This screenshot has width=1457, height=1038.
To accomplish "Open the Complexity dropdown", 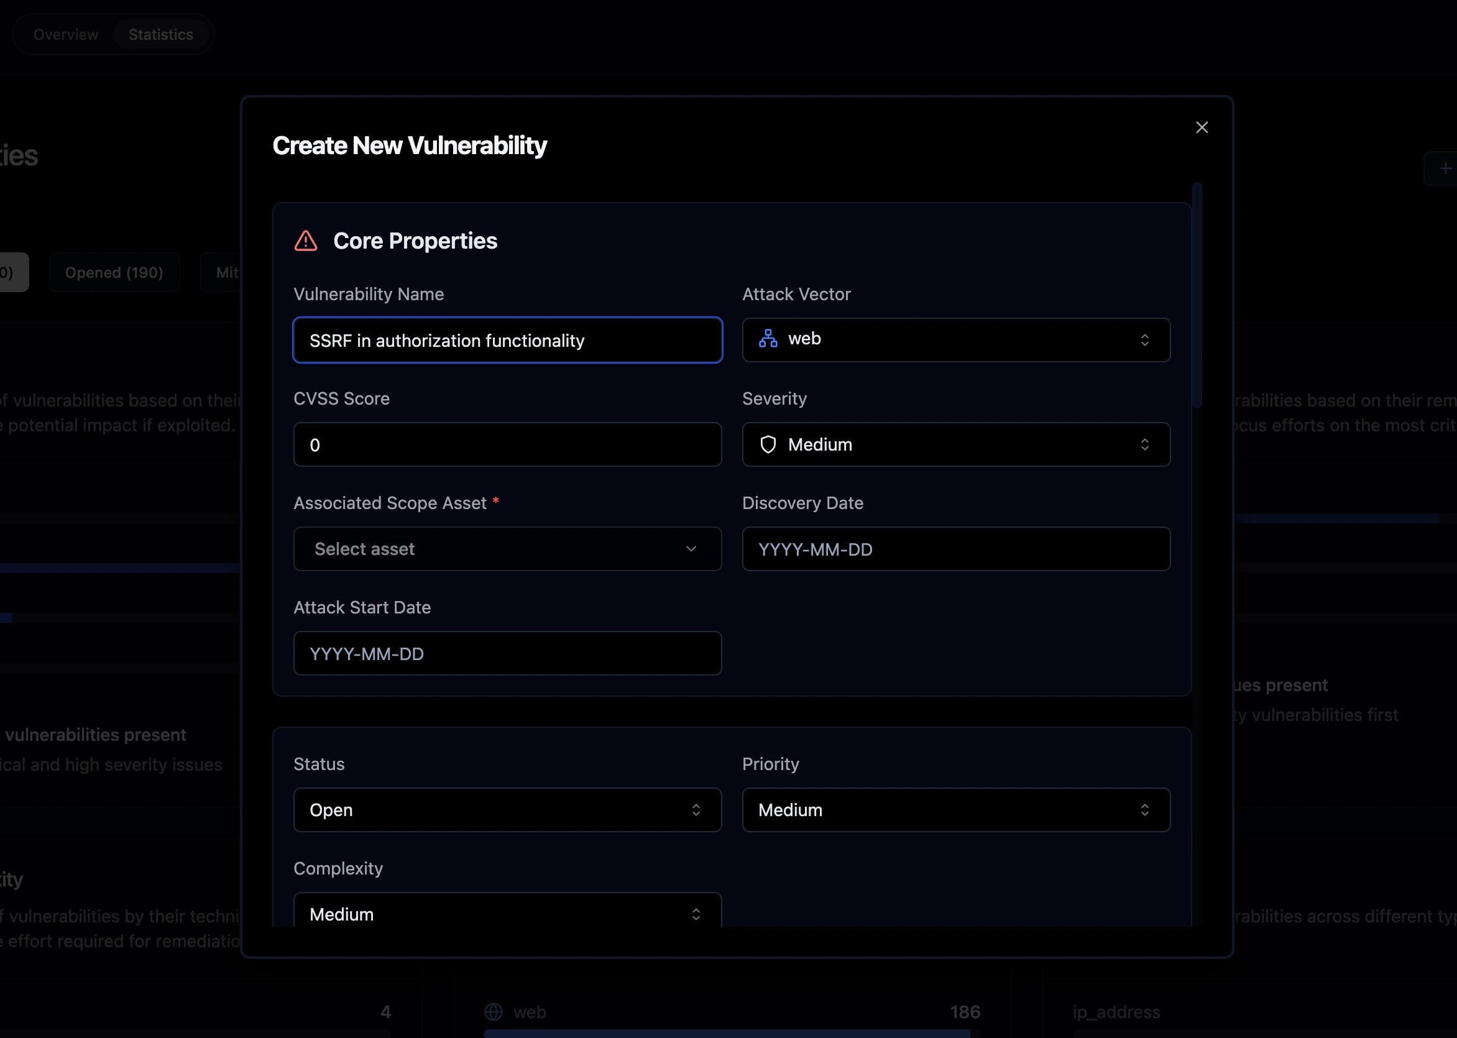I will click(507, 912).
